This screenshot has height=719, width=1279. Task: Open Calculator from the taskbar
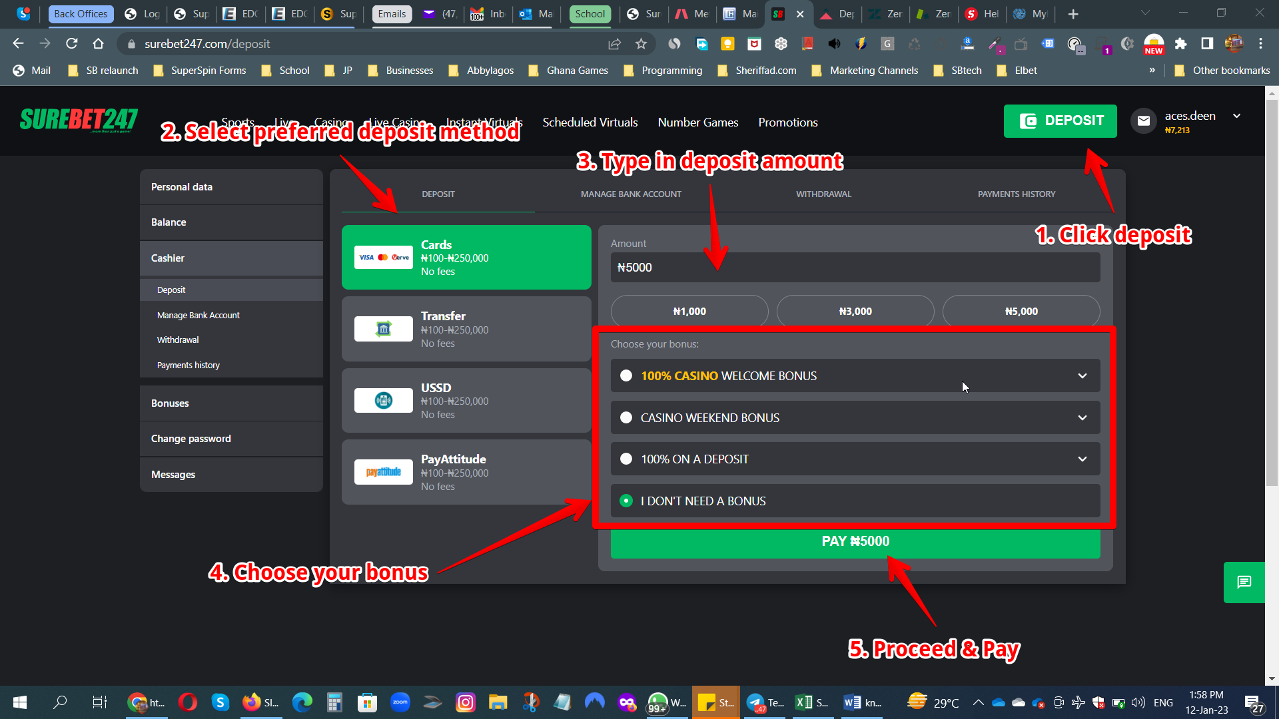click(x=334, y=702)
